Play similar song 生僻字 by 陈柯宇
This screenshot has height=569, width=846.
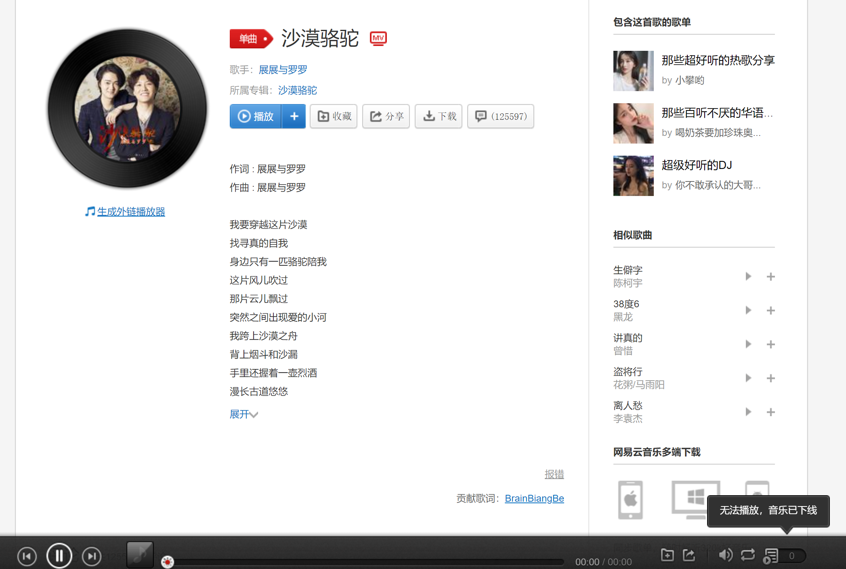pos(748,276)
